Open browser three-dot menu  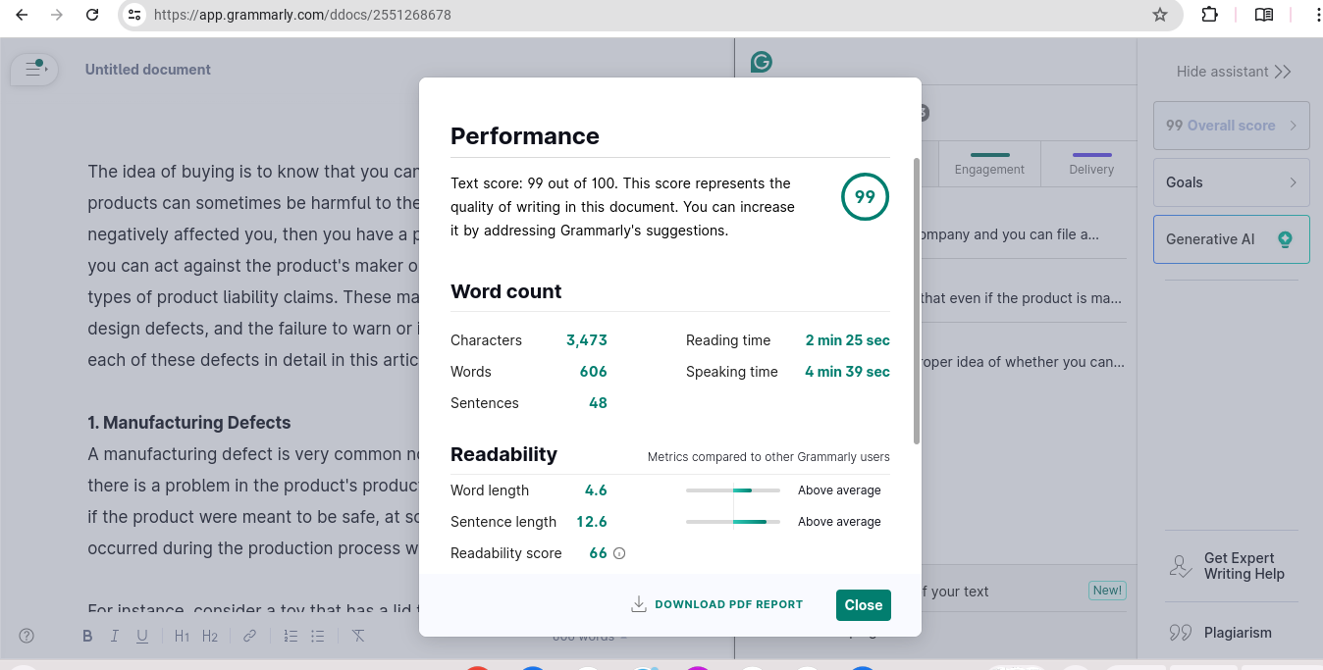pos(1317,15)
